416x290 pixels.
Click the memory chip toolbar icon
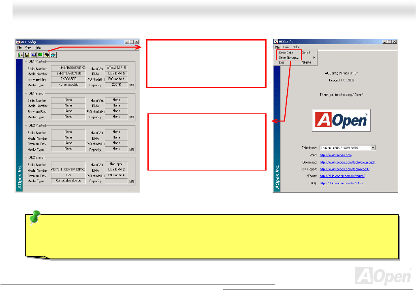(x=47, y=55)
